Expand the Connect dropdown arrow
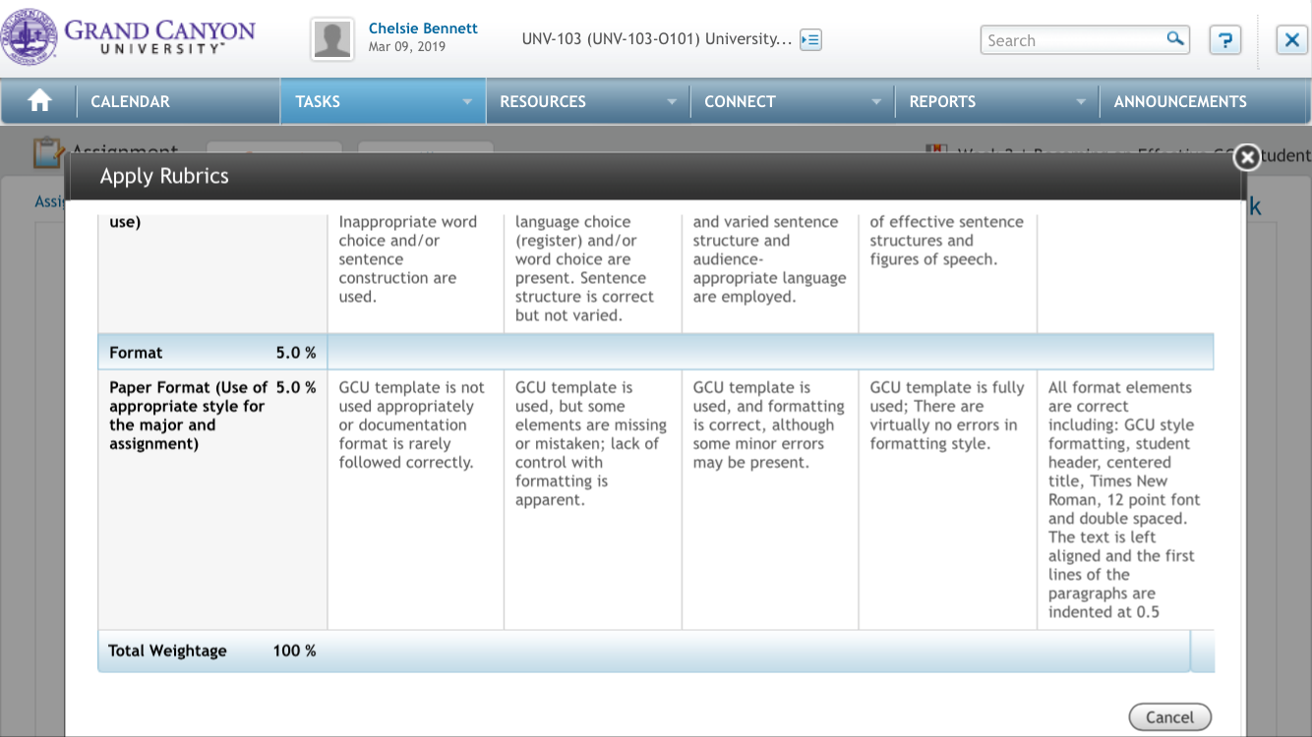The image size is (1312, 737). pyautogui.click(x=875, y=102)
